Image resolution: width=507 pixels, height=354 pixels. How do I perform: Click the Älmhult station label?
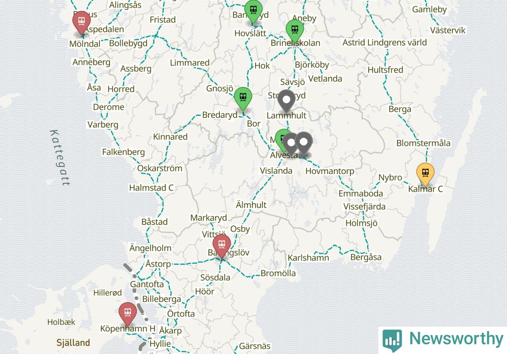coord(251,205)
